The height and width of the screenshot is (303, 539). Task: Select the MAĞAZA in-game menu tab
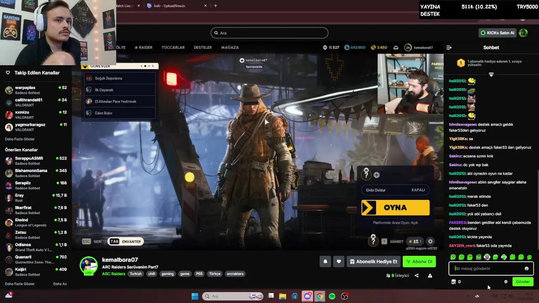click(230, 48)
